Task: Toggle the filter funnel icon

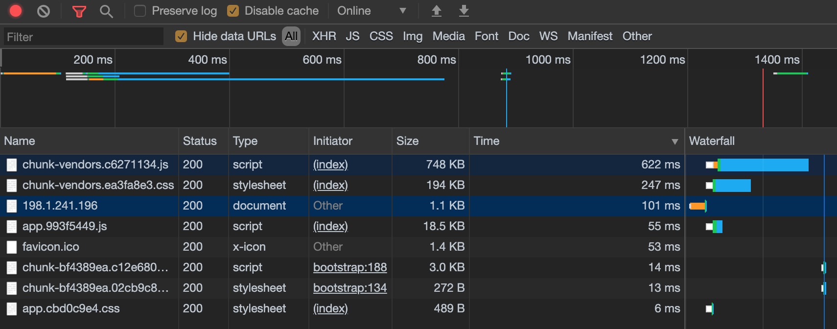Action: click(79, 11)
